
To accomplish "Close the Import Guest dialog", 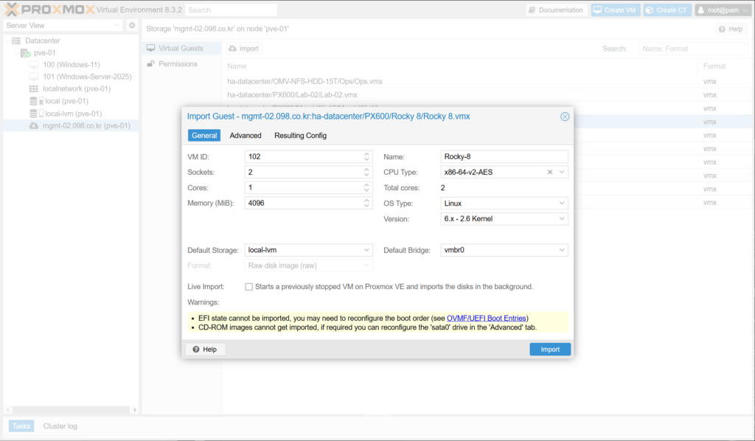I will (565, 117).
